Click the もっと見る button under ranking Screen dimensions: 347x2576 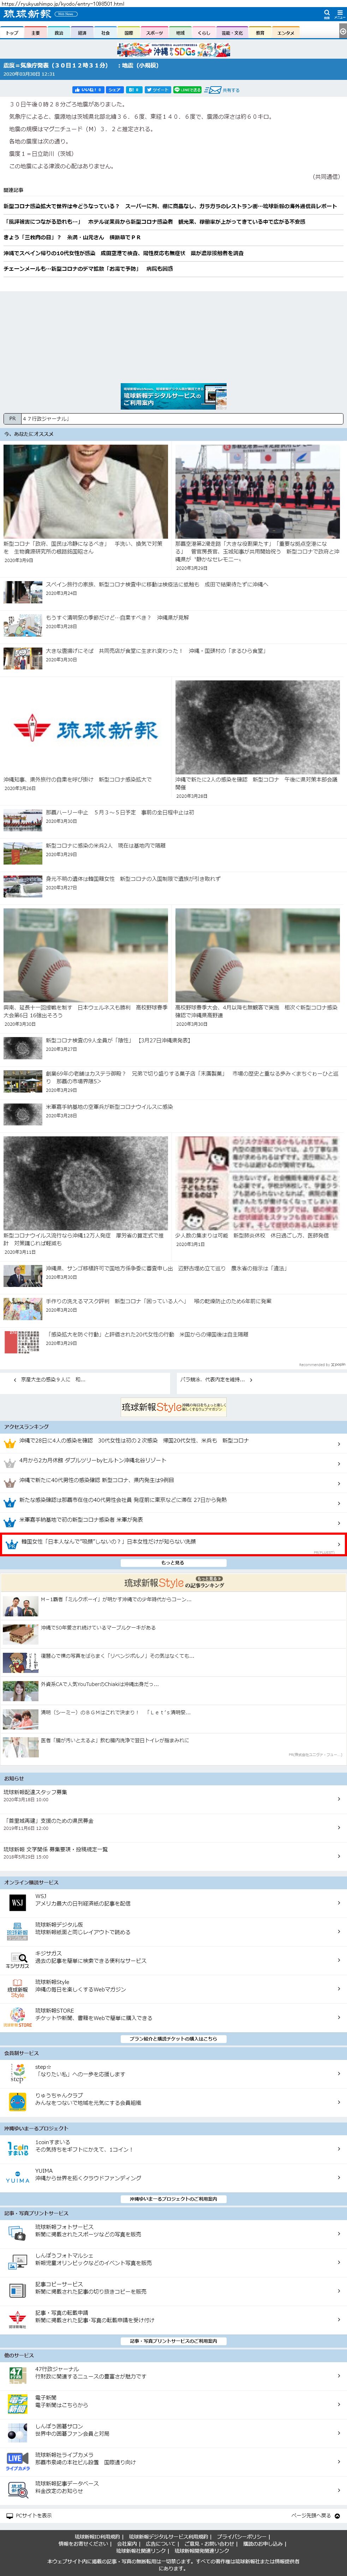click(x=173, y=1562)
